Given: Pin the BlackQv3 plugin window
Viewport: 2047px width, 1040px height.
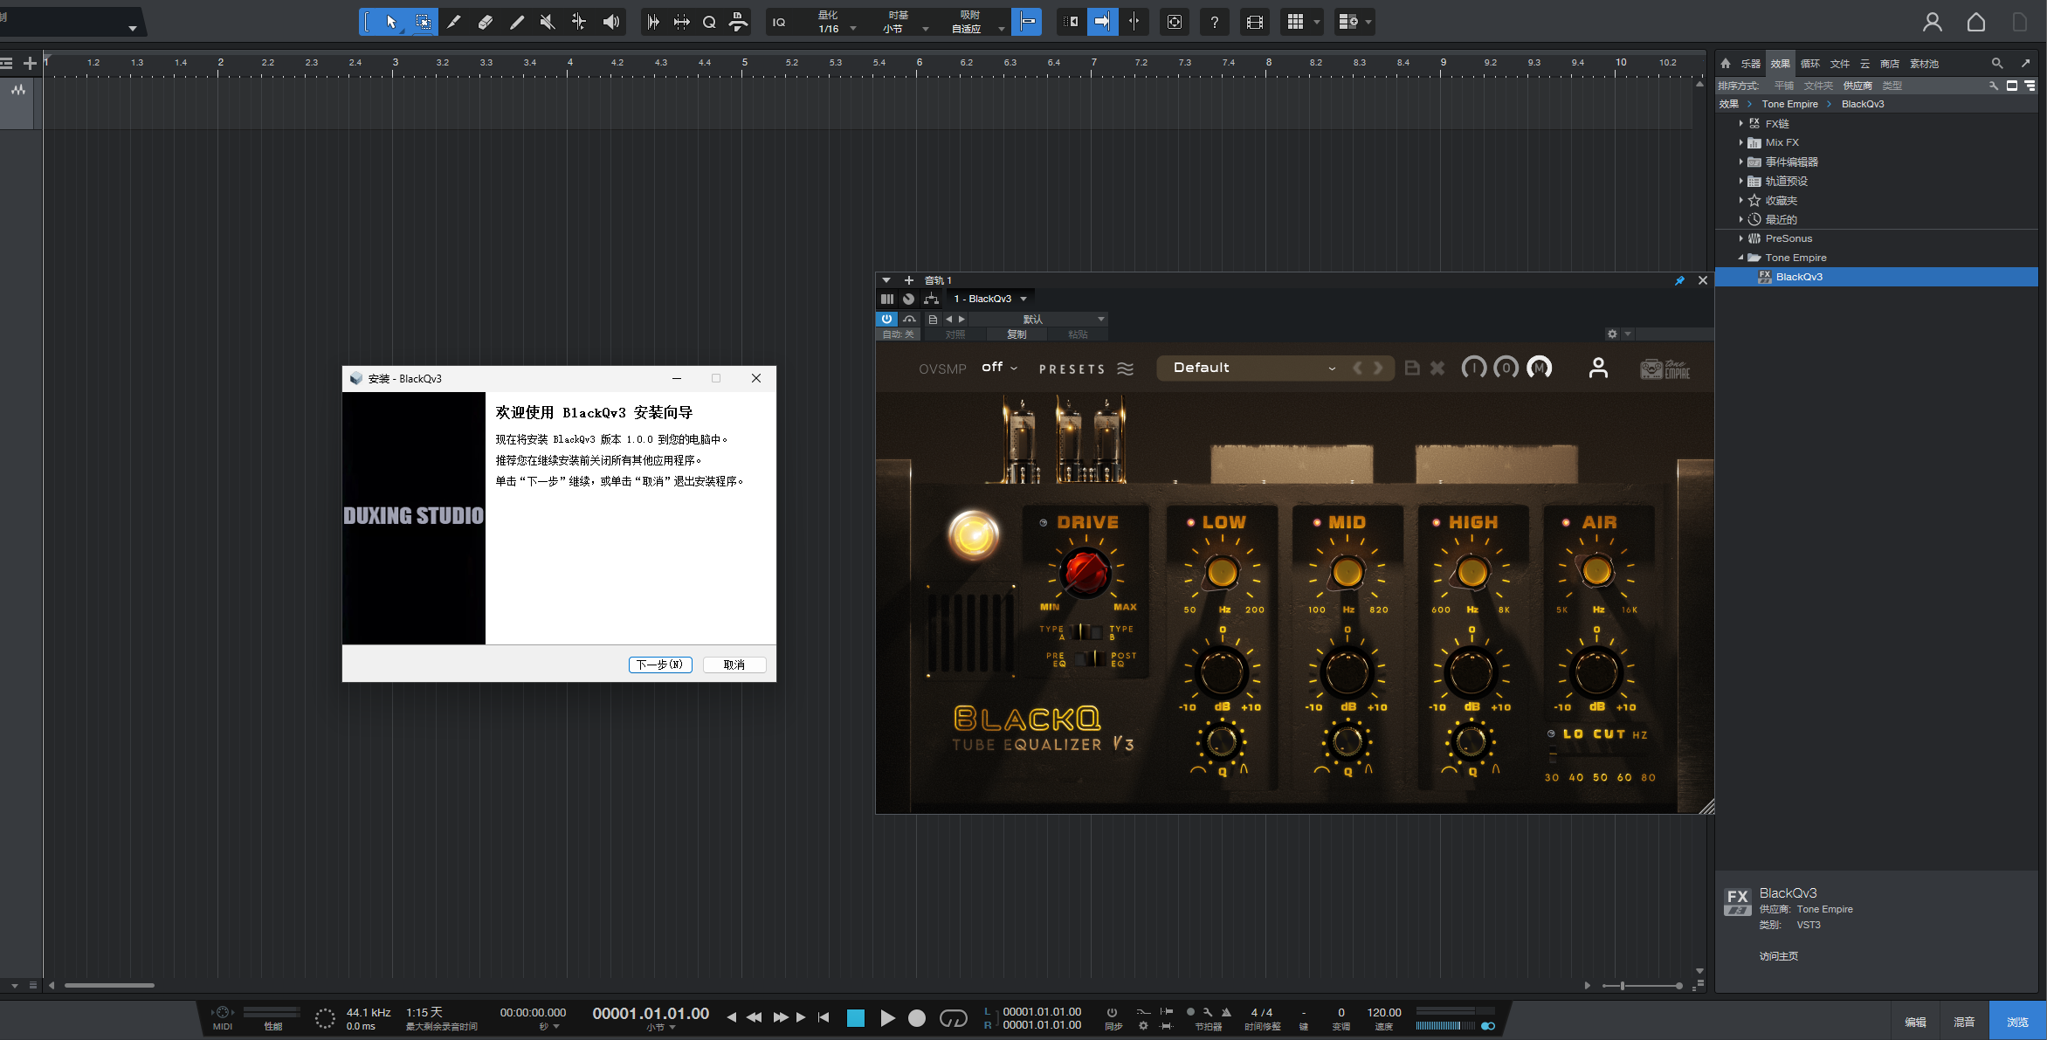Looking at the screenshot, I should [x=1679, y=280].
